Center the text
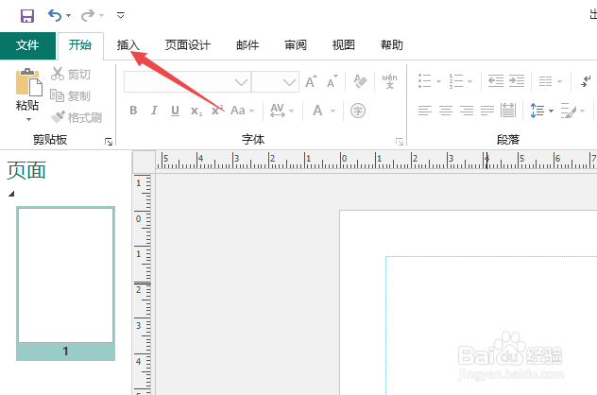The height and width of the screenshot is (395, 597). [x=446, y=111]
